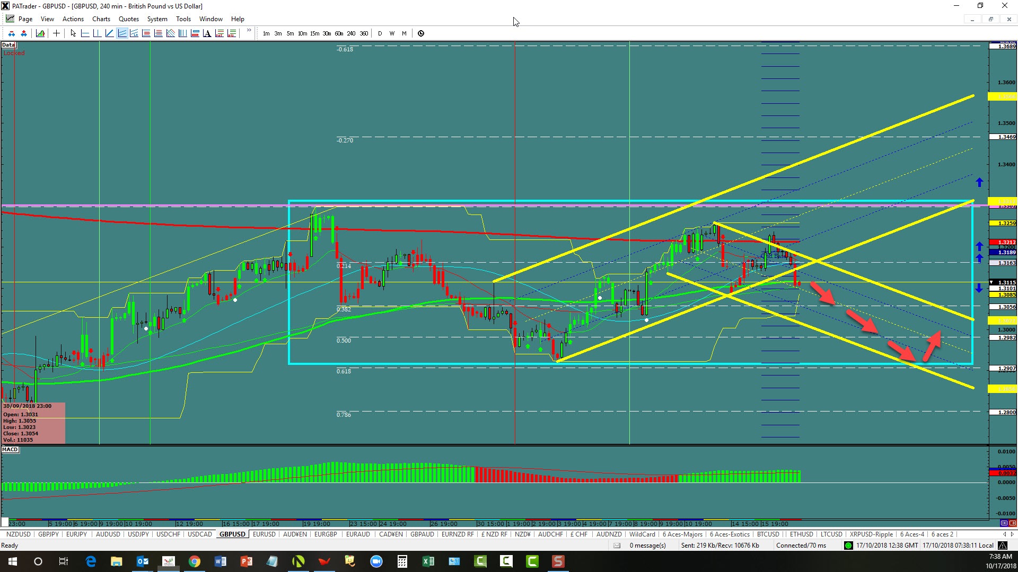Switch to the EURUSD chart tab

tap(264, 534)
